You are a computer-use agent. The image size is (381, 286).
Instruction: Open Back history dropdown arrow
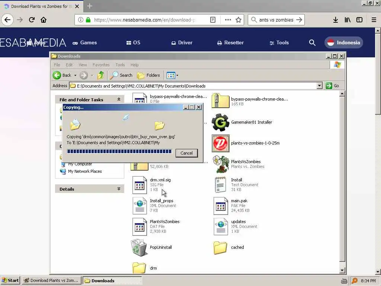click(x=75, y=75)
